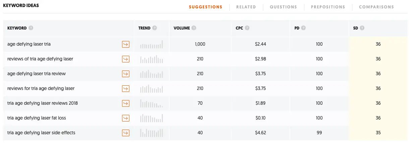This screenshot has width=410, height=143.
Task: Show help tooltip icon next to TREND
Action: pyautogui.click(x=154, y=28)
